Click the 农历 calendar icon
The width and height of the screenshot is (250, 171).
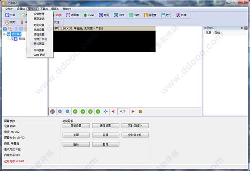click(166, 15)
